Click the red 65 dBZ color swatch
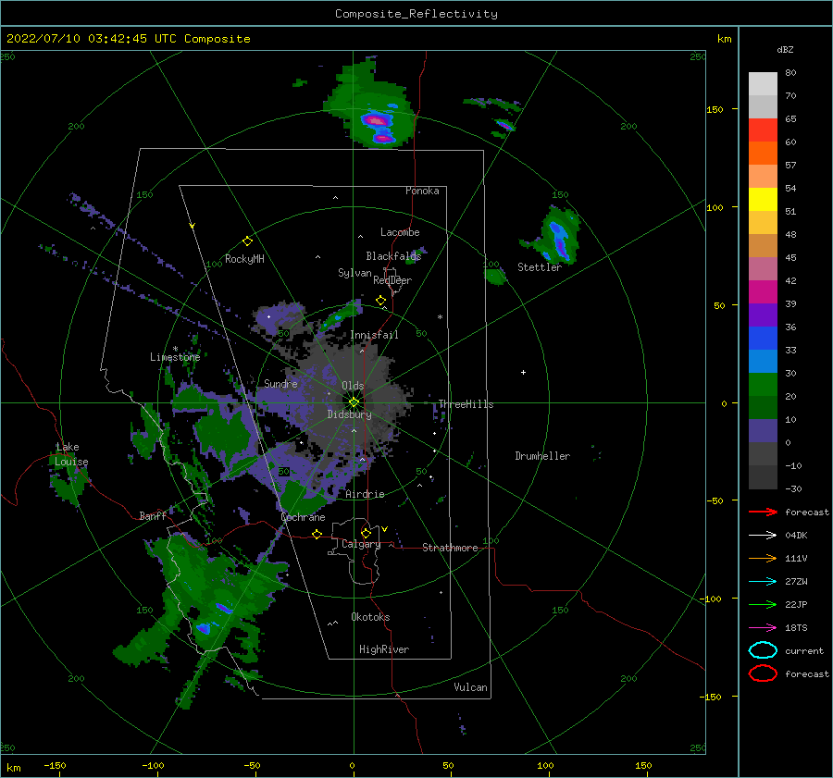 763,130
